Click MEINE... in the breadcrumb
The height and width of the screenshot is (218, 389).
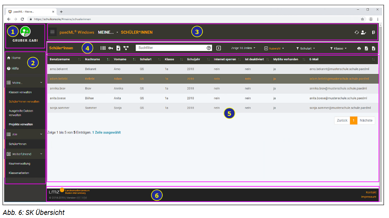click(106, 32)
